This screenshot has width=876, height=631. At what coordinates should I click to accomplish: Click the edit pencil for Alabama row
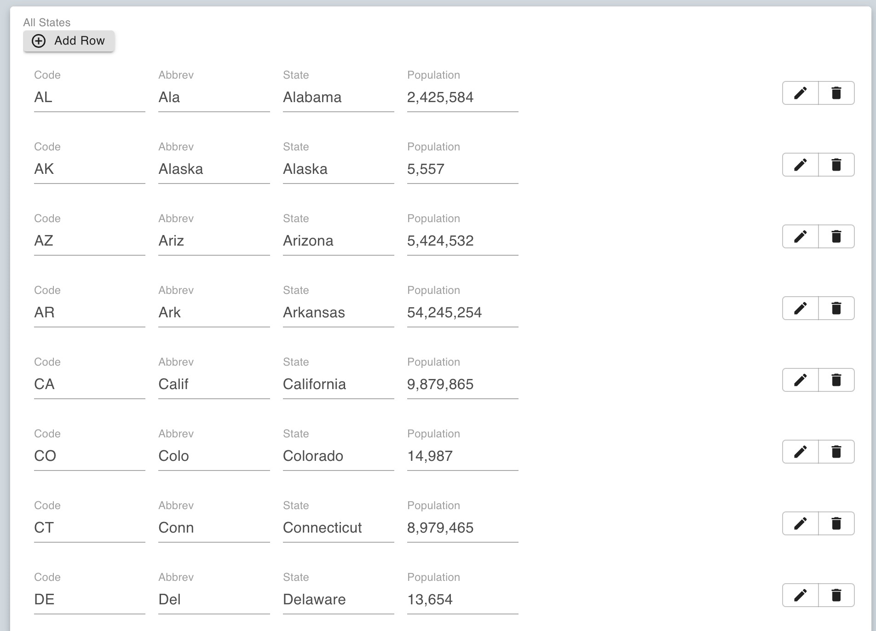click(x=801, y=93)
